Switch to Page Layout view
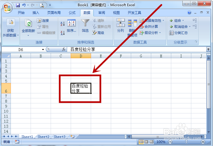This screenshot has width=213, height=146. pyautogui.click(x=146, y=142)
